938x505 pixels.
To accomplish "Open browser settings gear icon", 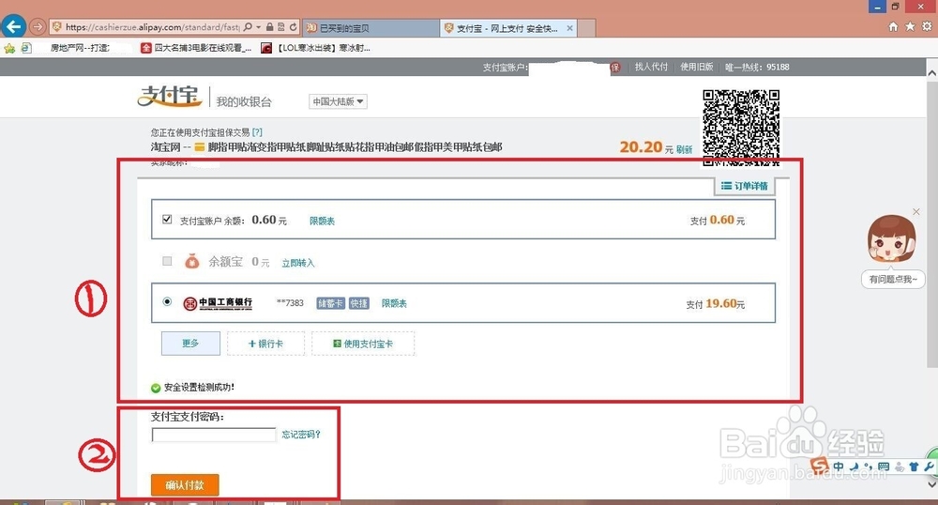I will pyautogui.click(x=927, y=26).
